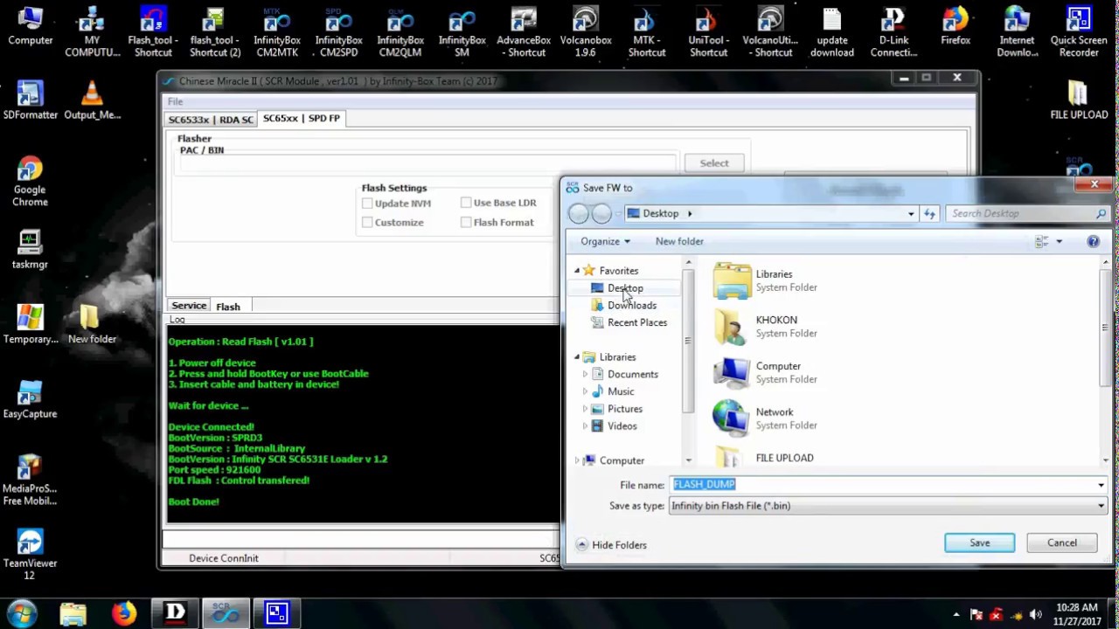
Task: Open Internet Downlo... desktop icon
Action: coord(1017,33)
